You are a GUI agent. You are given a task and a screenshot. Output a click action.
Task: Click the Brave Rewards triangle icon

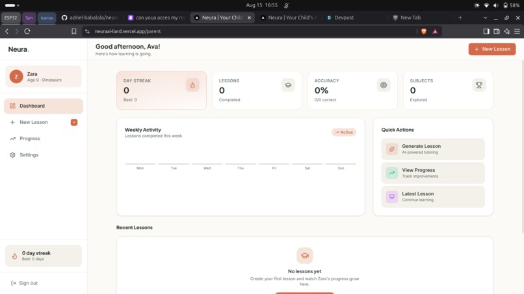click(435, 31)
